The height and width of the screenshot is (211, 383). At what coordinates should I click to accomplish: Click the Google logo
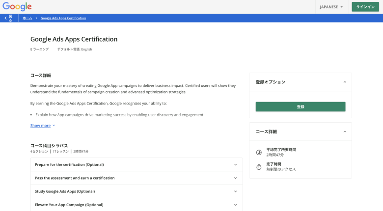(x=17, y=7)
